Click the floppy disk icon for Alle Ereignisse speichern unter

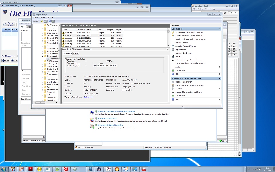coord(173,60)
